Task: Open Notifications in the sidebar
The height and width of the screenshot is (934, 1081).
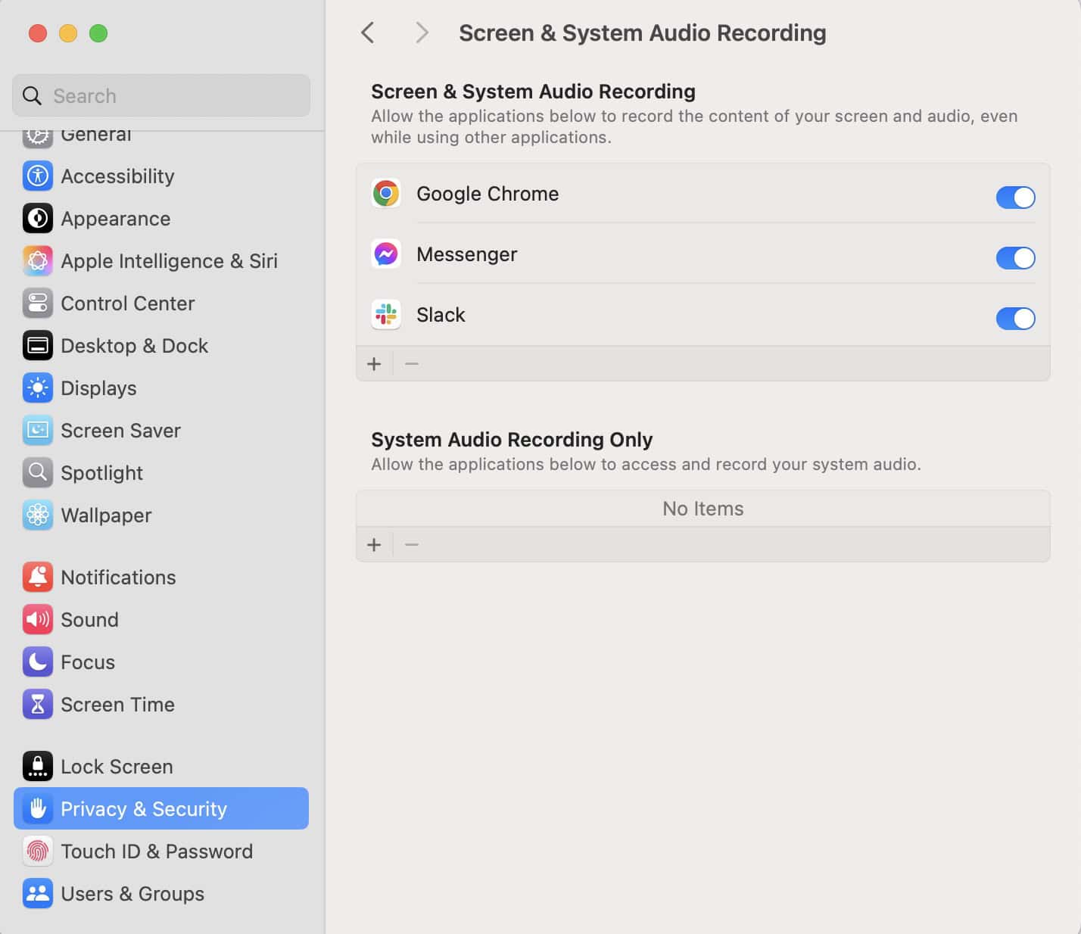Action: (x=118, y=578)
